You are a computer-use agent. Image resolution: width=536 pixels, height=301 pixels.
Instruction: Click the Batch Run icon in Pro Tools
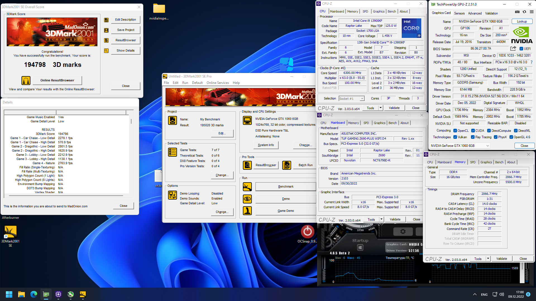287,165
